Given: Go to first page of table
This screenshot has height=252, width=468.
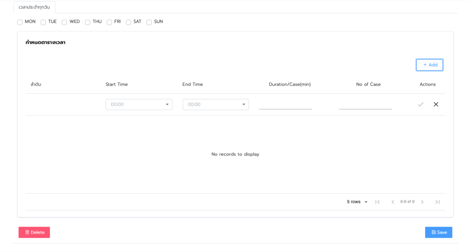Looking at the screenshot, I should coord(378,202).
